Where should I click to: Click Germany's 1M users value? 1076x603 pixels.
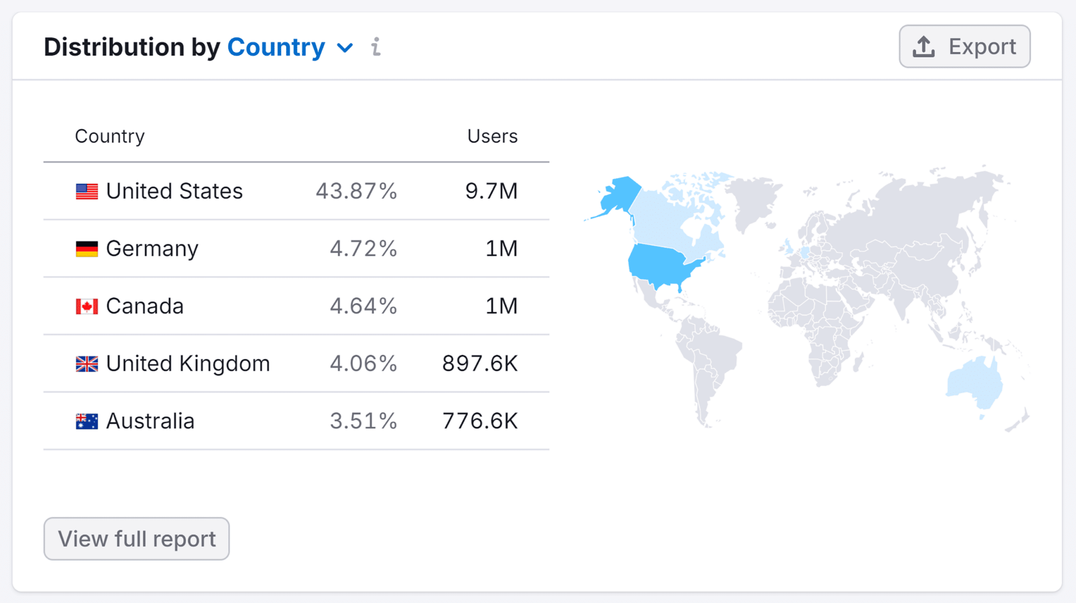[502, 249]
